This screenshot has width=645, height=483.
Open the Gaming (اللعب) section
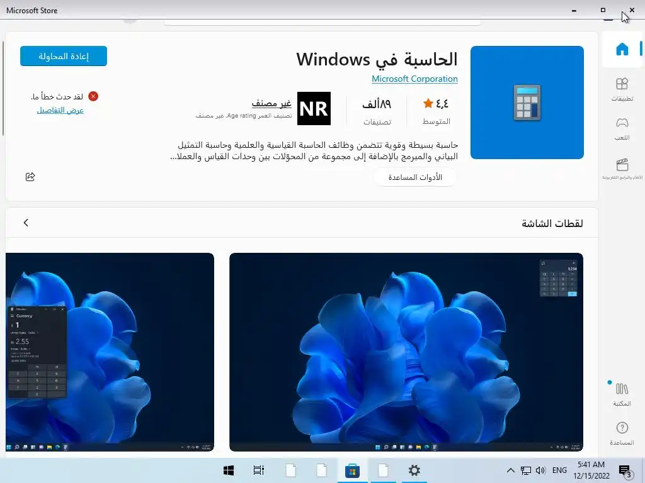(x=622, y=128)
